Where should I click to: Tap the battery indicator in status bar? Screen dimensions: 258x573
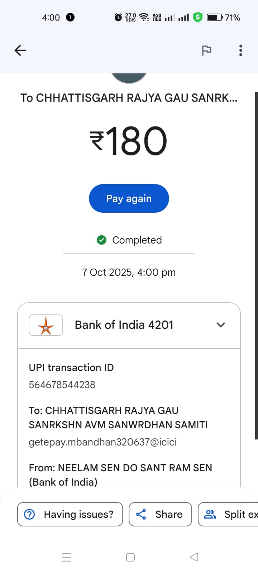pyautogui.click(x=215, y=17)
